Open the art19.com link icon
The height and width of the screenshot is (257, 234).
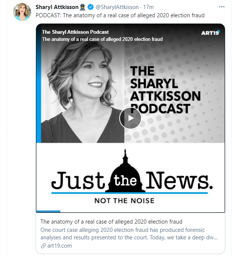tap(43, 246)
